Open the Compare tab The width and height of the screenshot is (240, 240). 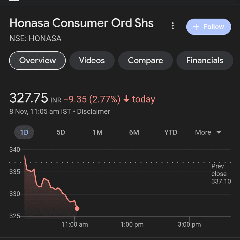click(145, 61)
